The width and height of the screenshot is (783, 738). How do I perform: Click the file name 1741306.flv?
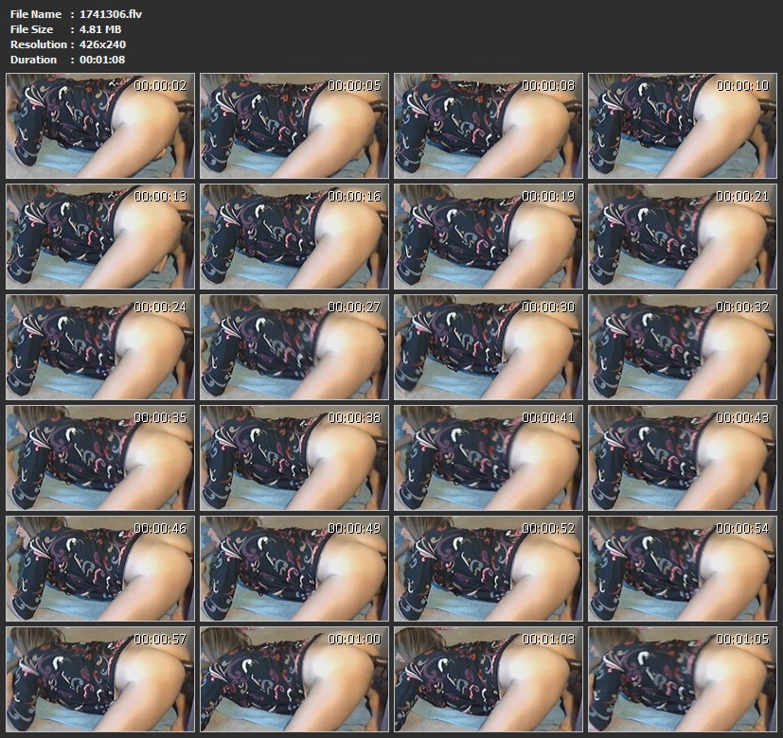111,14
